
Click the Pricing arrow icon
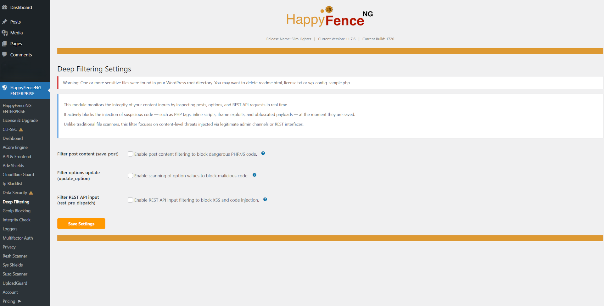[20, 301]
